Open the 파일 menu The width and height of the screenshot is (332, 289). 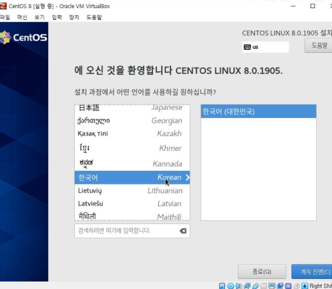[5, 17]
